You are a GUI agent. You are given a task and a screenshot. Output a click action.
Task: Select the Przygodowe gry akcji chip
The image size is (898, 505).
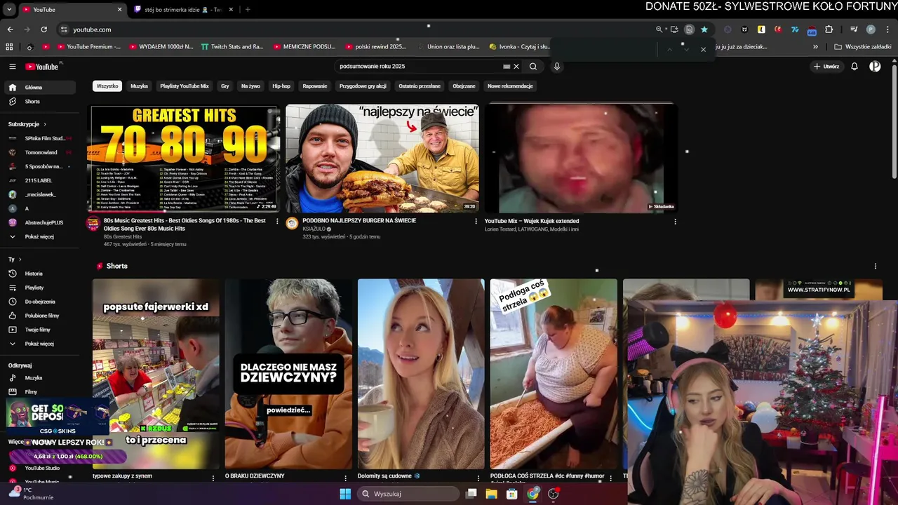click(363, 86)
